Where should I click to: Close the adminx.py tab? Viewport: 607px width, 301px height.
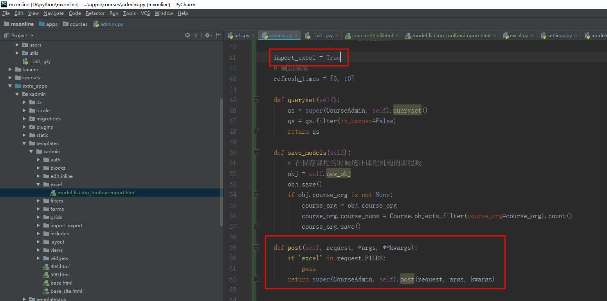[296, 36]
